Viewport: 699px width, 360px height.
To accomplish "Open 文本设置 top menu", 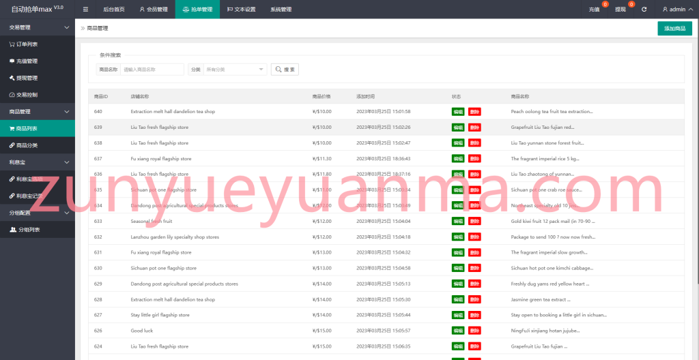I will click(241, 10).
